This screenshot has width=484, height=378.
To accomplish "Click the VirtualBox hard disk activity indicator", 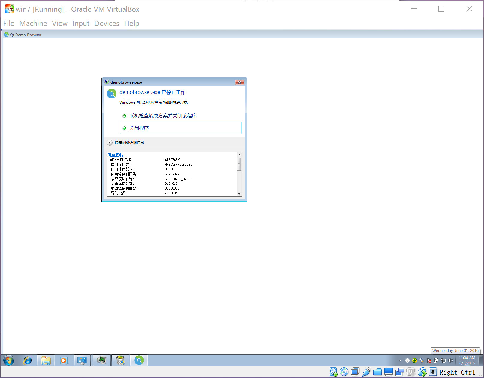I will 334,372.
